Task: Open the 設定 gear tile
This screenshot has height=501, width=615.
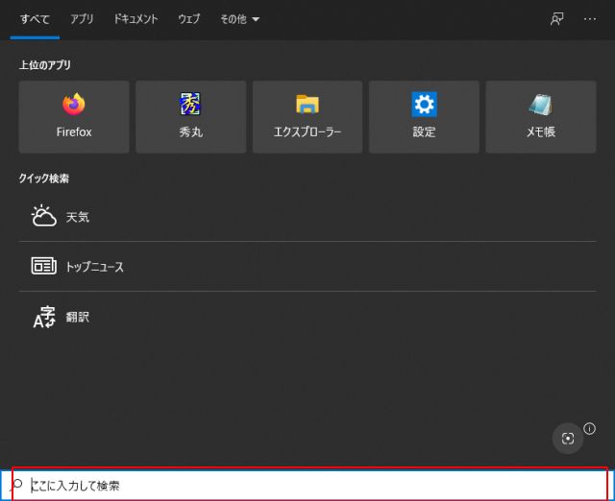Action: click(424, 116)
